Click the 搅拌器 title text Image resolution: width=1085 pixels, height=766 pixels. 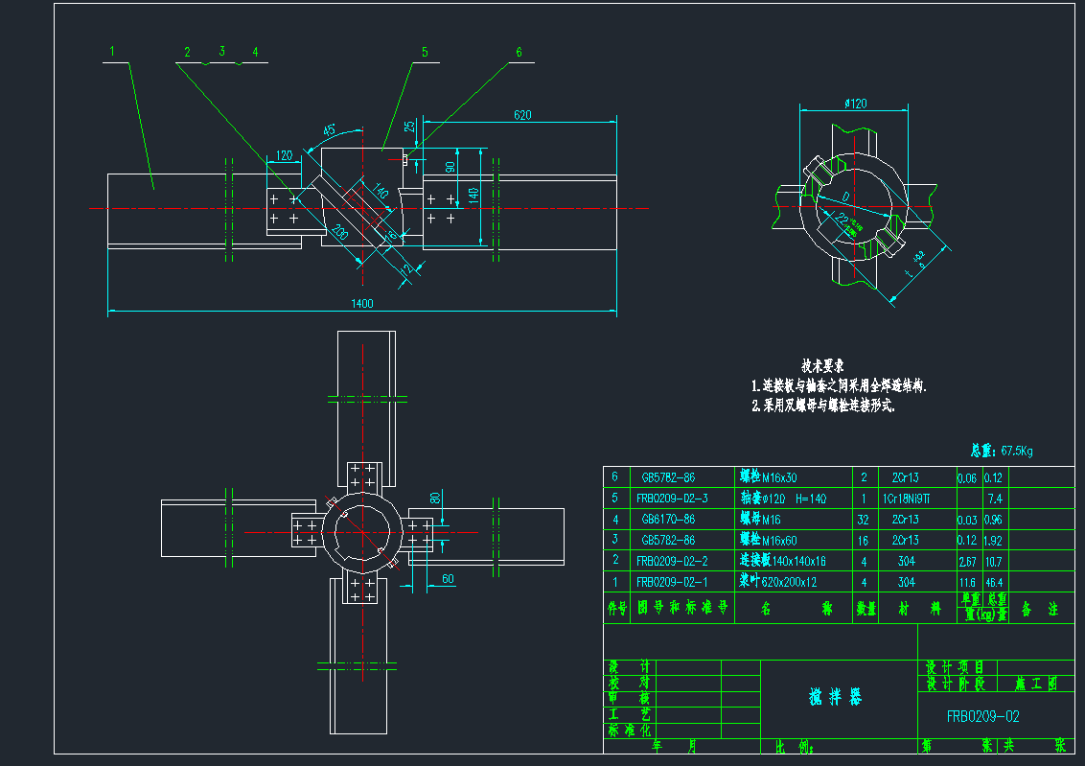tap(835, 698)
